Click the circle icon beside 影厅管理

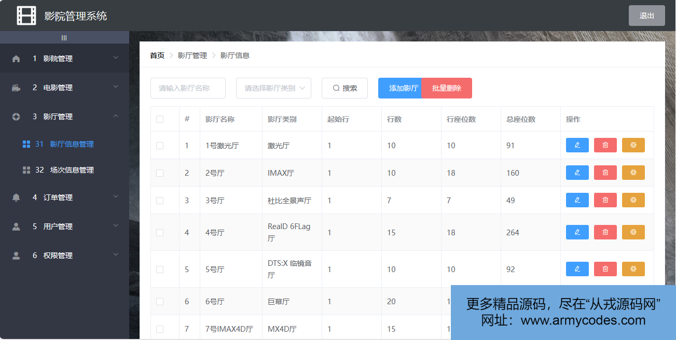(16, 117)
